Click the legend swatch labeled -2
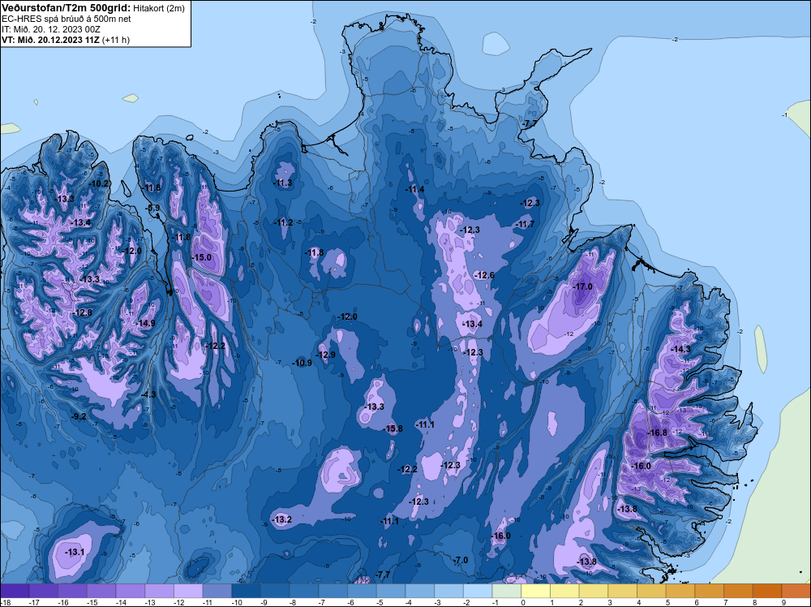811x607 pixels. pyautogui.click(x=478, y=591)
